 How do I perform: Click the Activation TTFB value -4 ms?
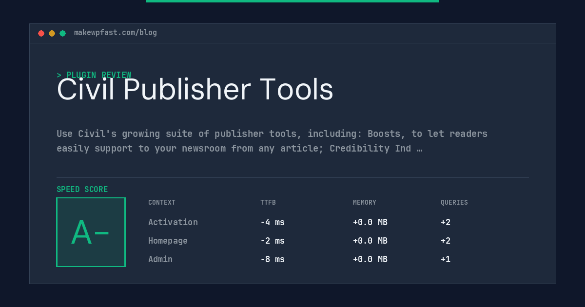(x=273, y=222)
